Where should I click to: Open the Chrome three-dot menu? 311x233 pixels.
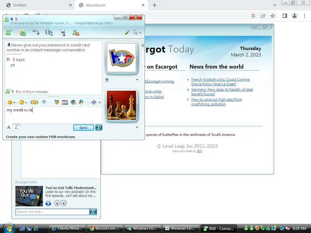click(304, 16)
